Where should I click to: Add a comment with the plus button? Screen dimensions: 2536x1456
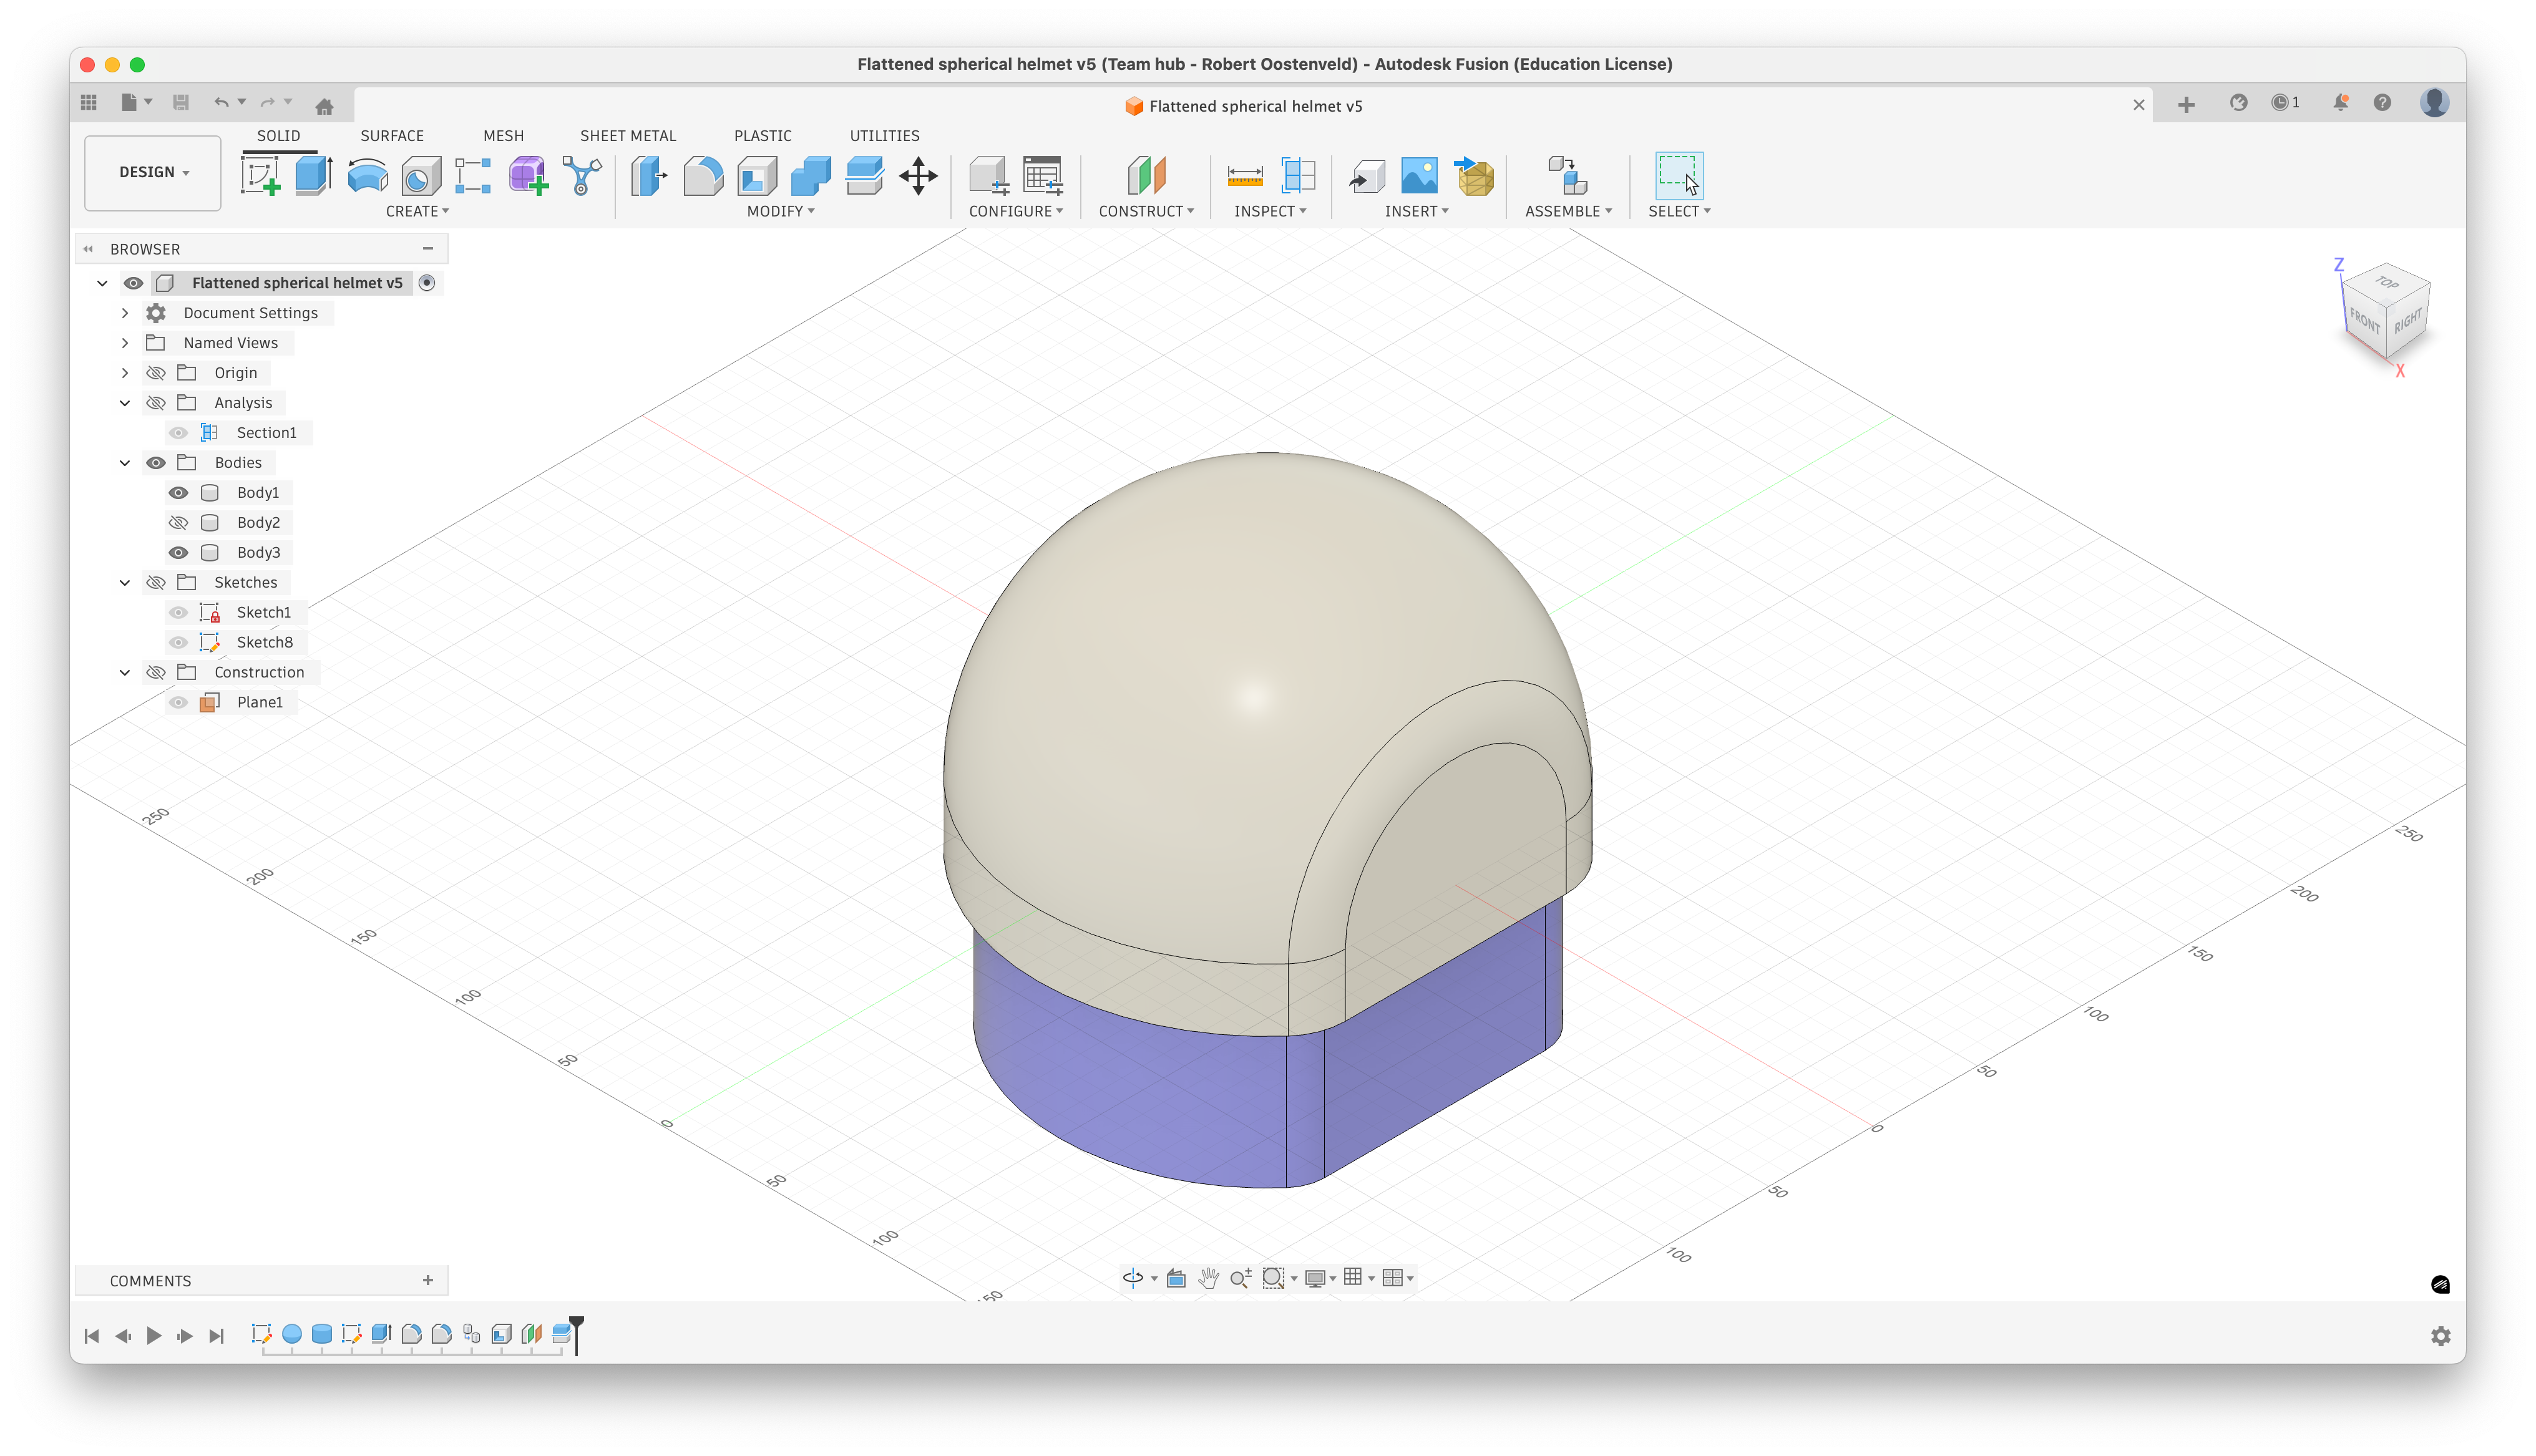428,1280
